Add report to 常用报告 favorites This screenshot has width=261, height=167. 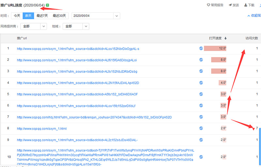[215, 5]
